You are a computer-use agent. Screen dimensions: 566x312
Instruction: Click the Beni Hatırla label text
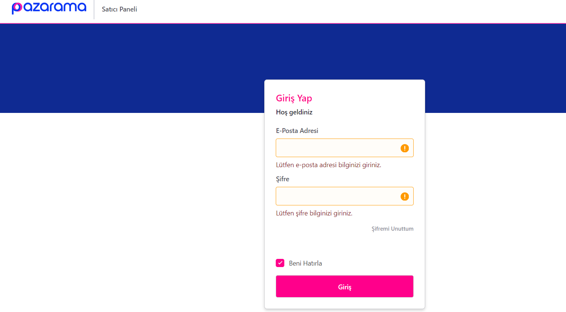coord(305,263)
